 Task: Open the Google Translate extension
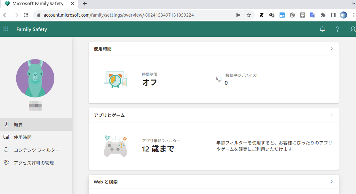tap(312, 15)
